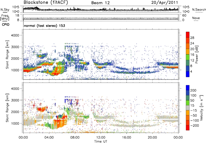Screen dimensions: 206x143
Task: Click the 'CPID' label
Action: 6,25
